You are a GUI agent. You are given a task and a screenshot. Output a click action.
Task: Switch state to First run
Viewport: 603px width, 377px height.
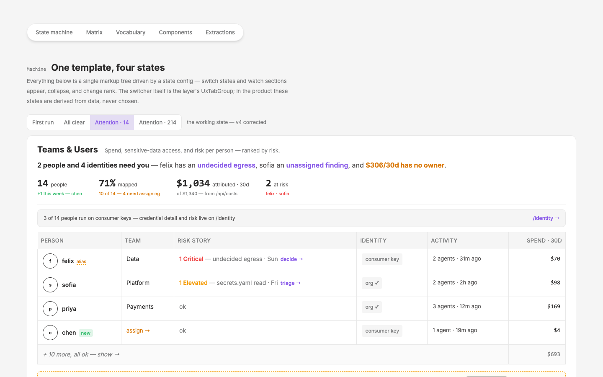pos(43,122)
